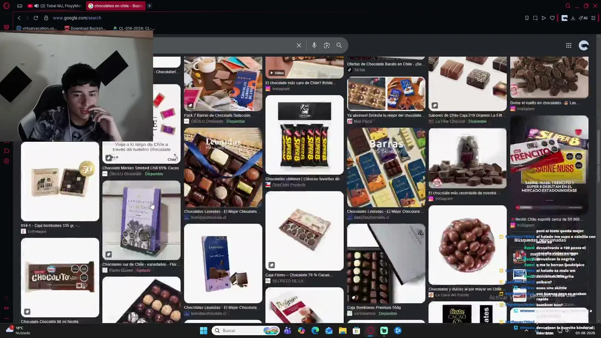Open 'Chocolate Chocolito 88 ml Nestlé' title
Image resolution: width=601 pixels, height=338 pixels.
(x=50, y=322)
